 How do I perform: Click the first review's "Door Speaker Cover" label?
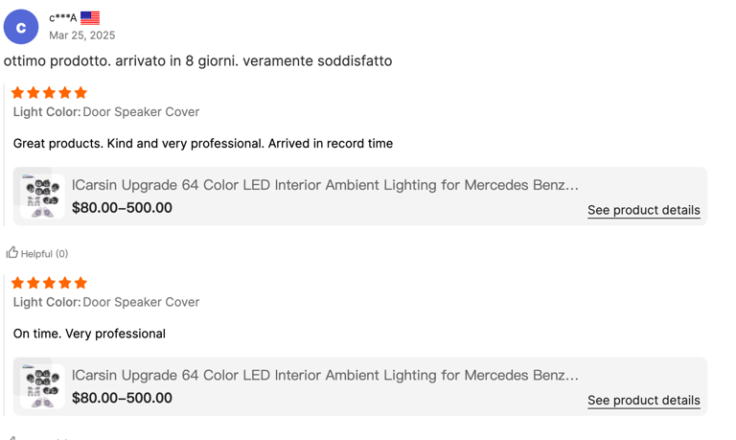click(141, 112)
